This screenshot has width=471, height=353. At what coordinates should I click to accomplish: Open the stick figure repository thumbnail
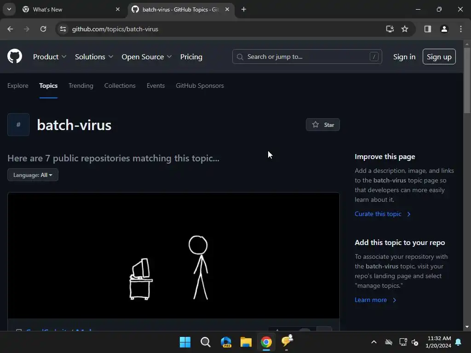173,256
